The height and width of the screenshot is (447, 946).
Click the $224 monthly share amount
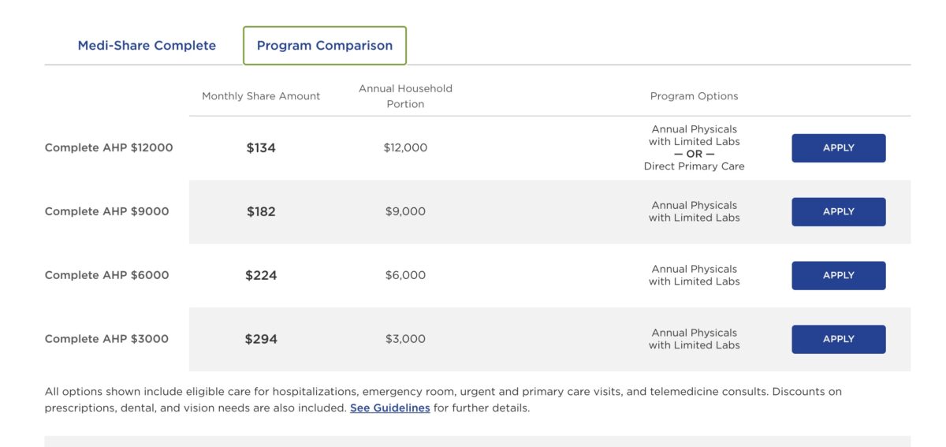261,275
